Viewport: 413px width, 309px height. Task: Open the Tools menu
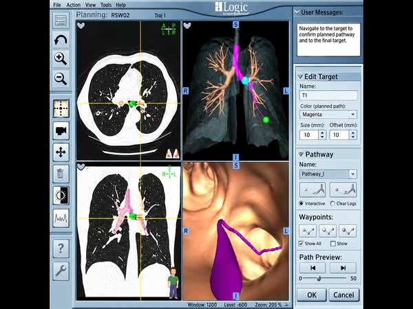105,5
